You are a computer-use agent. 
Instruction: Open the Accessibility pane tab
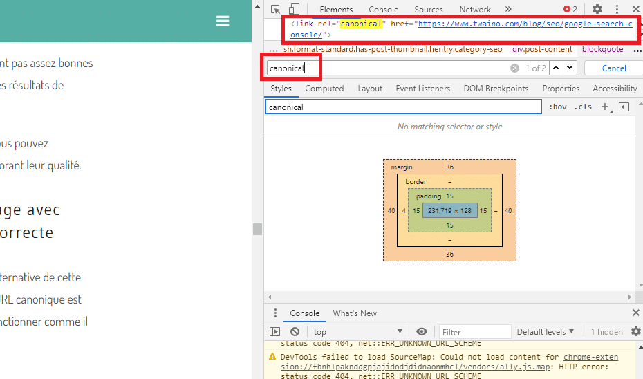coord(615,89)
